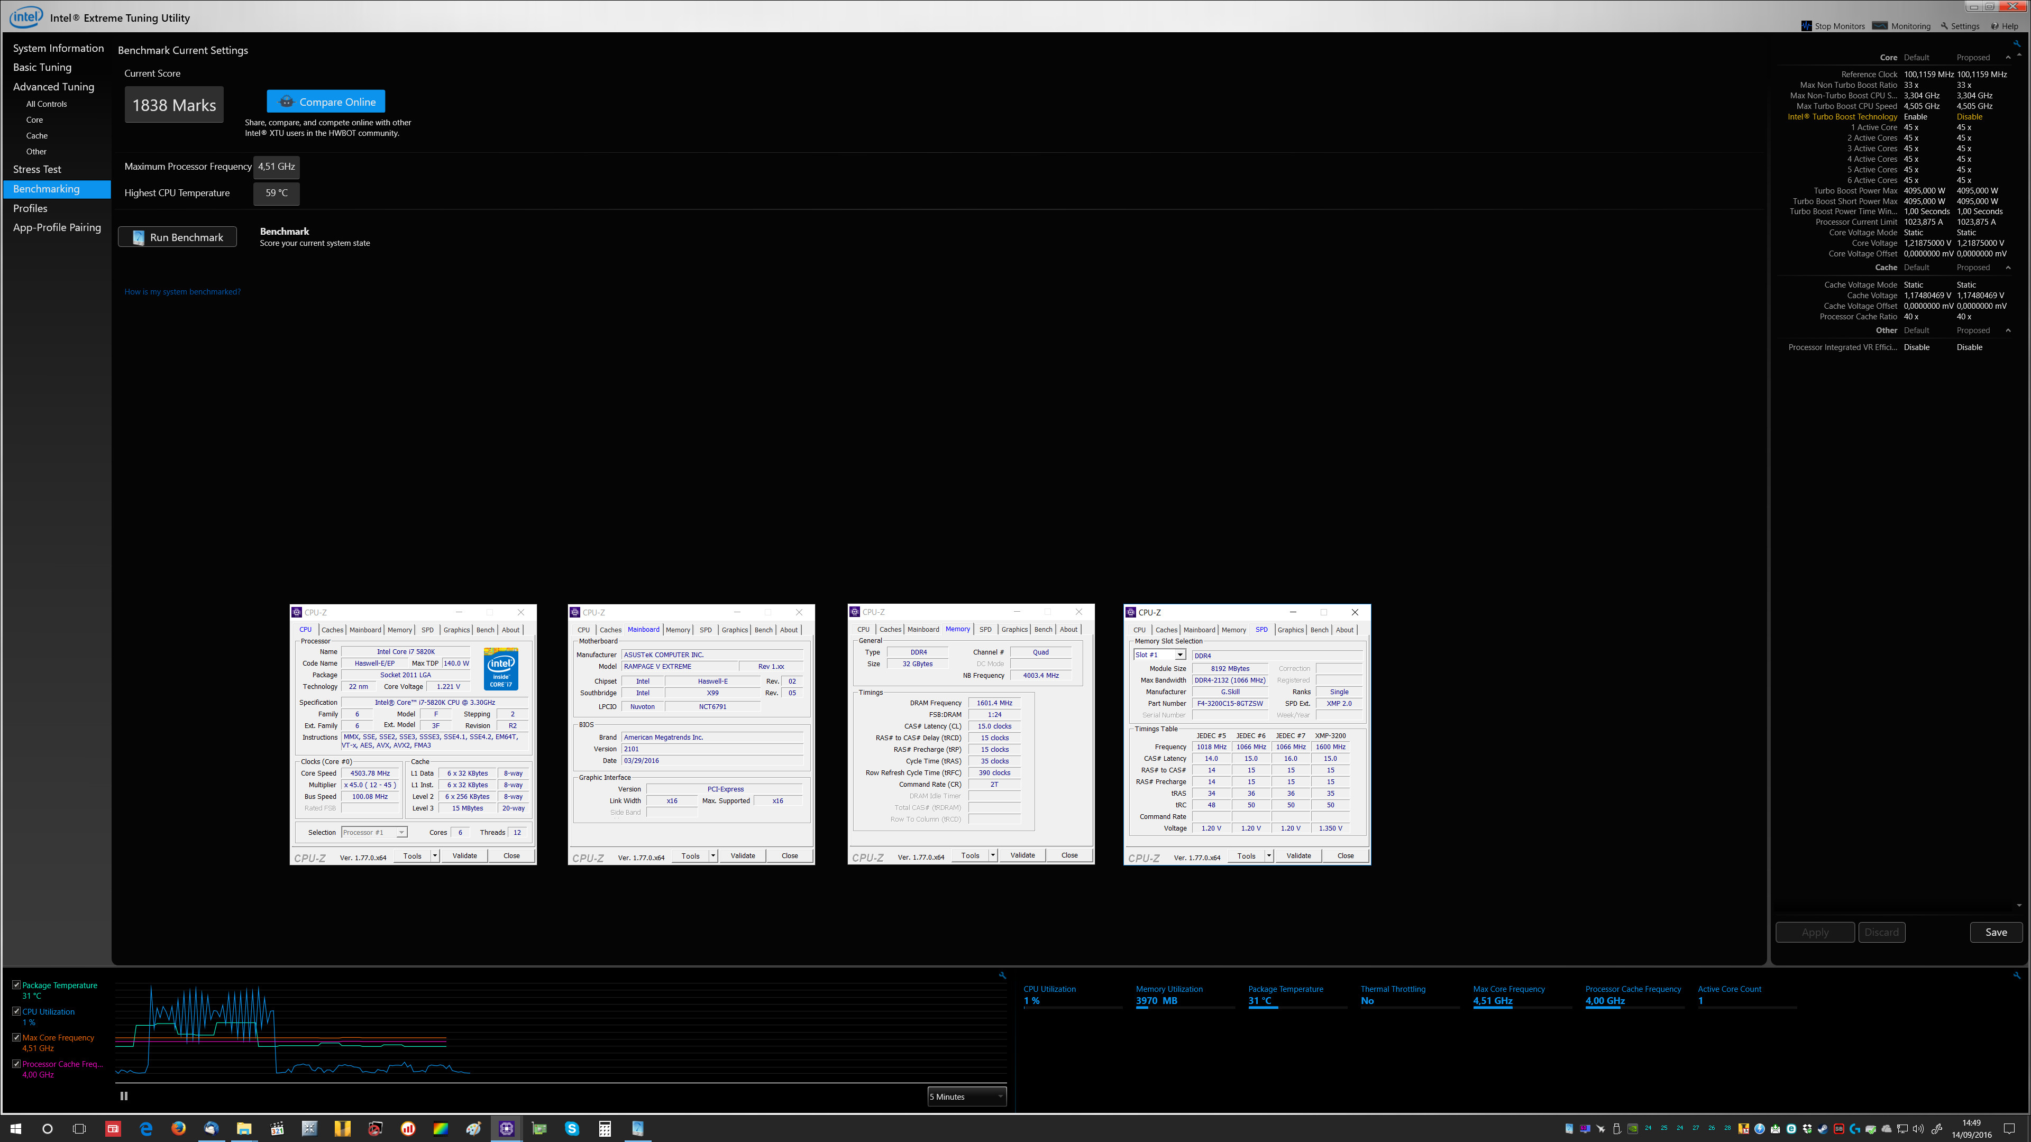Open Tools dropdown arrow in CPU-Z Mainboard window
Image resolution: width=2031 pixels, height=1142 pixels.
click(713, 856)
